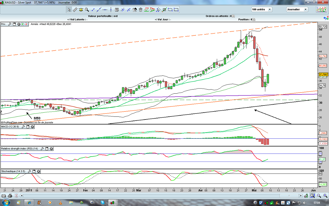The image size is (329, 206).
Task: Click the print icon at bottom left
Action: (x=10, y=196)
